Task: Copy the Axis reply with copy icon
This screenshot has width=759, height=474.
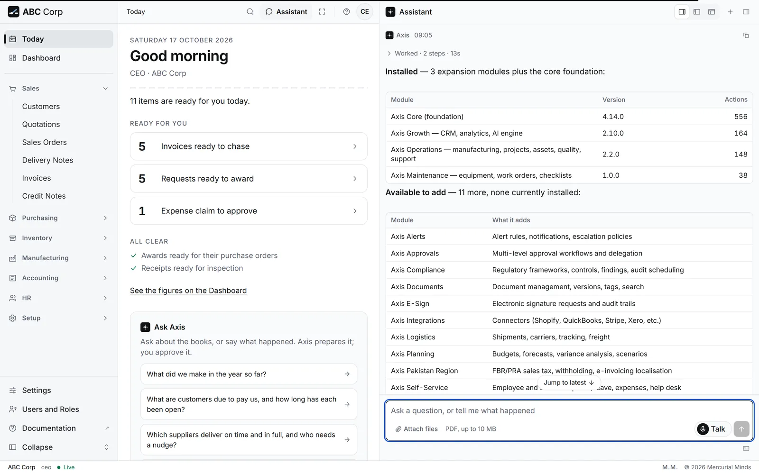Action: (746, 35)
